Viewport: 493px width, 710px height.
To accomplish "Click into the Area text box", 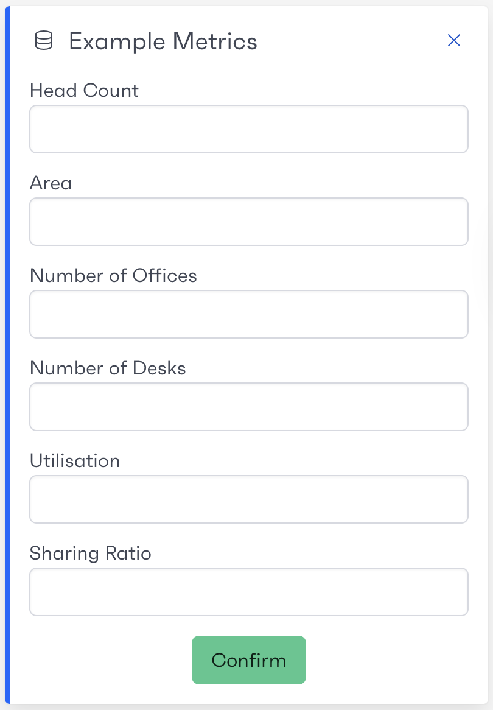I will coord(248,222).
